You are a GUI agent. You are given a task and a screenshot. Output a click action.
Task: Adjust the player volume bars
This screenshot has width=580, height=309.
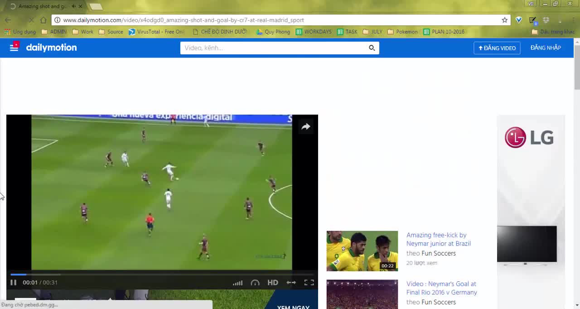click(x=237, y=283)
